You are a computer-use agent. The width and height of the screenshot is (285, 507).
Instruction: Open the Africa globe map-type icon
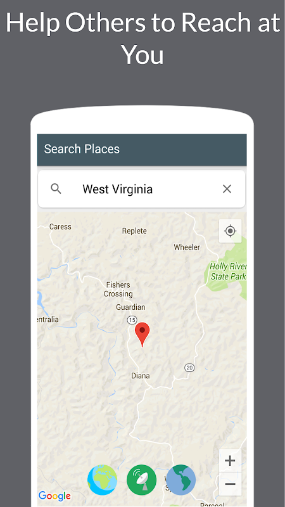pyautogui.click(x=103, y=480)
